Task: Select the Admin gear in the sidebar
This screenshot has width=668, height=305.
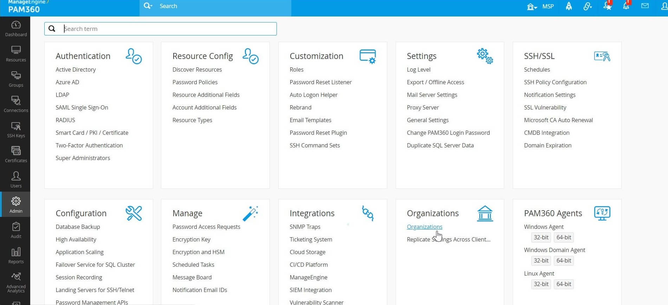Action: [16, 205]
